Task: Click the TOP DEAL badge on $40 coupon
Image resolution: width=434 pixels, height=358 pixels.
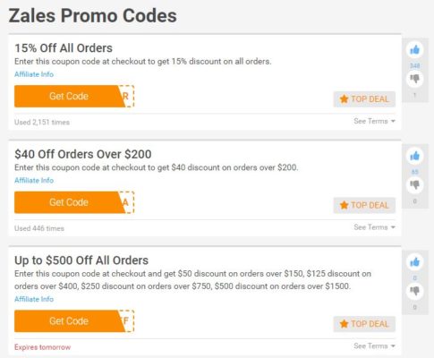Action: (x=364, y=205)
